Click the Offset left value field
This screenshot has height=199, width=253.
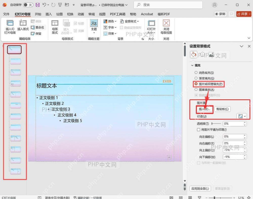235,137
